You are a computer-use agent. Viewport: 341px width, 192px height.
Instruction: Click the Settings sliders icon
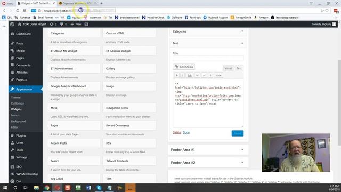[12, 157]
